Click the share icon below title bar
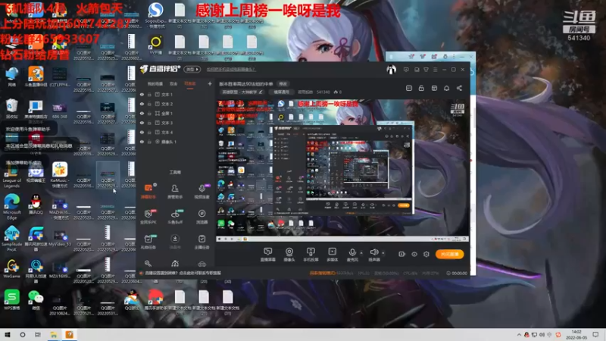 click(x=459, y=88)
